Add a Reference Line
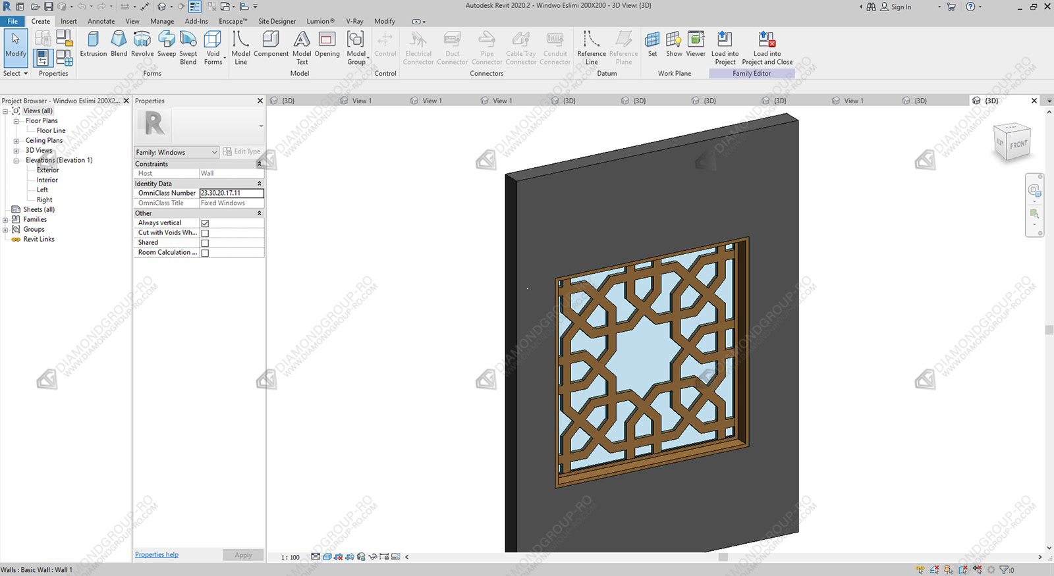Image resolution: width=1054 pixels, height=576 pixels. tap(592, 47)
